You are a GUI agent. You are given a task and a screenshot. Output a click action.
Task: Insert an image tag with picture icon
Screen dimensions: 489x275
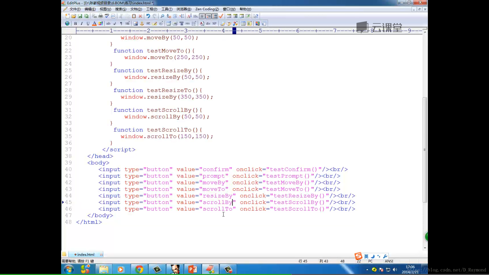135,23
